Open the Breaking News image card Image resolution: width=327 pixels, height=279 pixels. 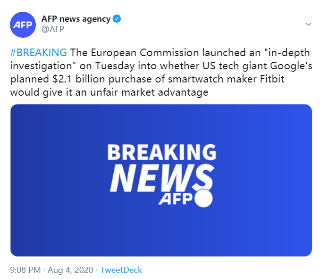pos(161,180)
